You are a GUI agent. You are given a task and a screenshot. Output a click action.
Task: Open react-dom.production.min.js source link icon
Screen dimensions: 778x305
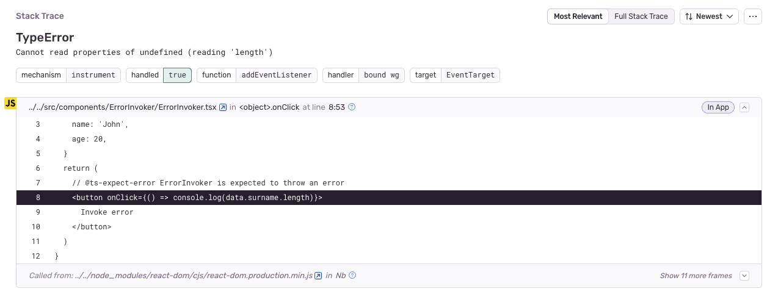[x=318, y=276]
